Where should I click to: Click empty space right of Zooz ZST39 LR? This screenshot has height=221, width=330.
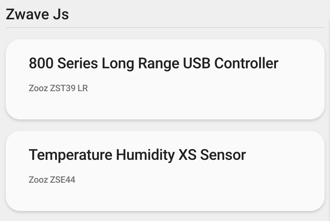[x=200, y=88]
